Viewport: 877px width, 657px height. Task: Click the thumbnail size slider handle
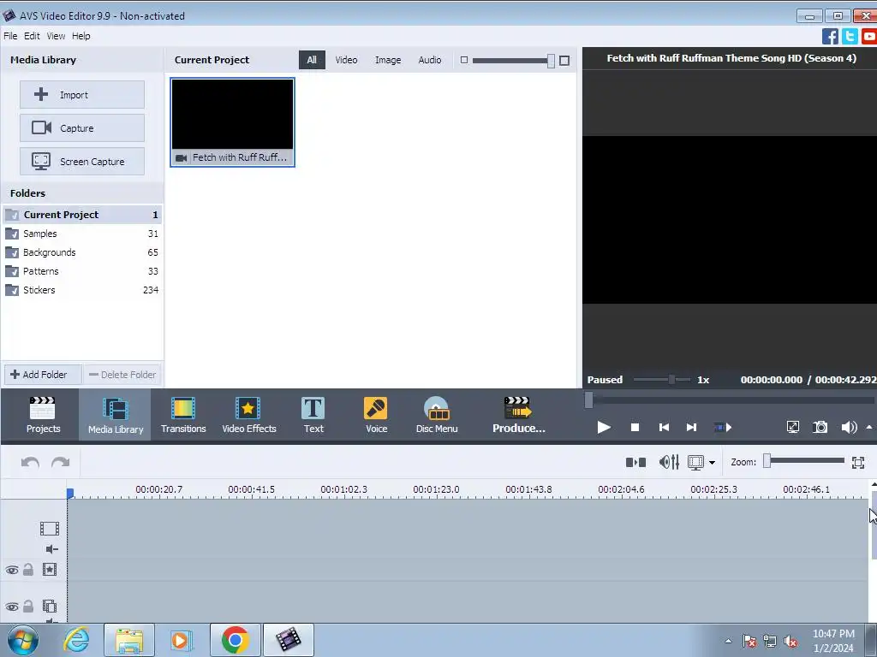[x=551, y=61]
